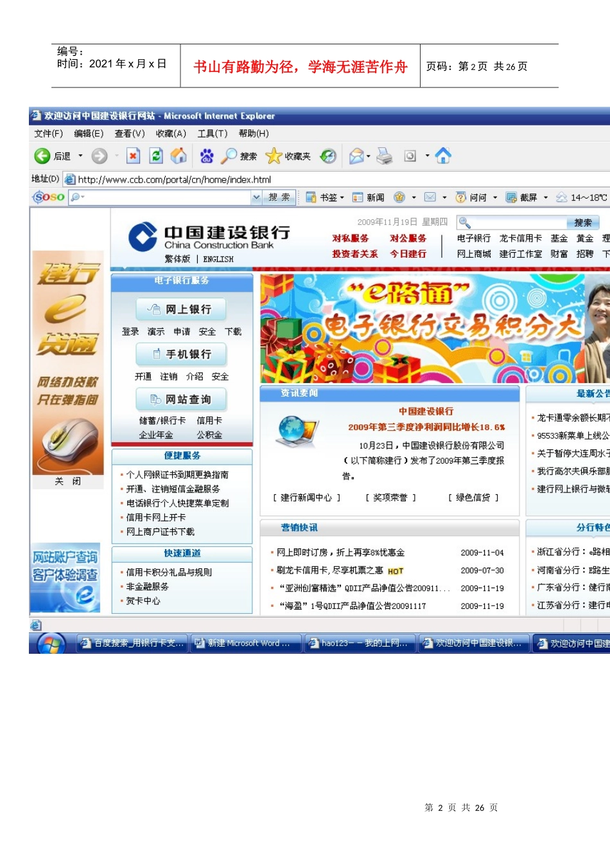Open 建行新闻中心 news center link

pyautogui.click(x=306, y=498)
